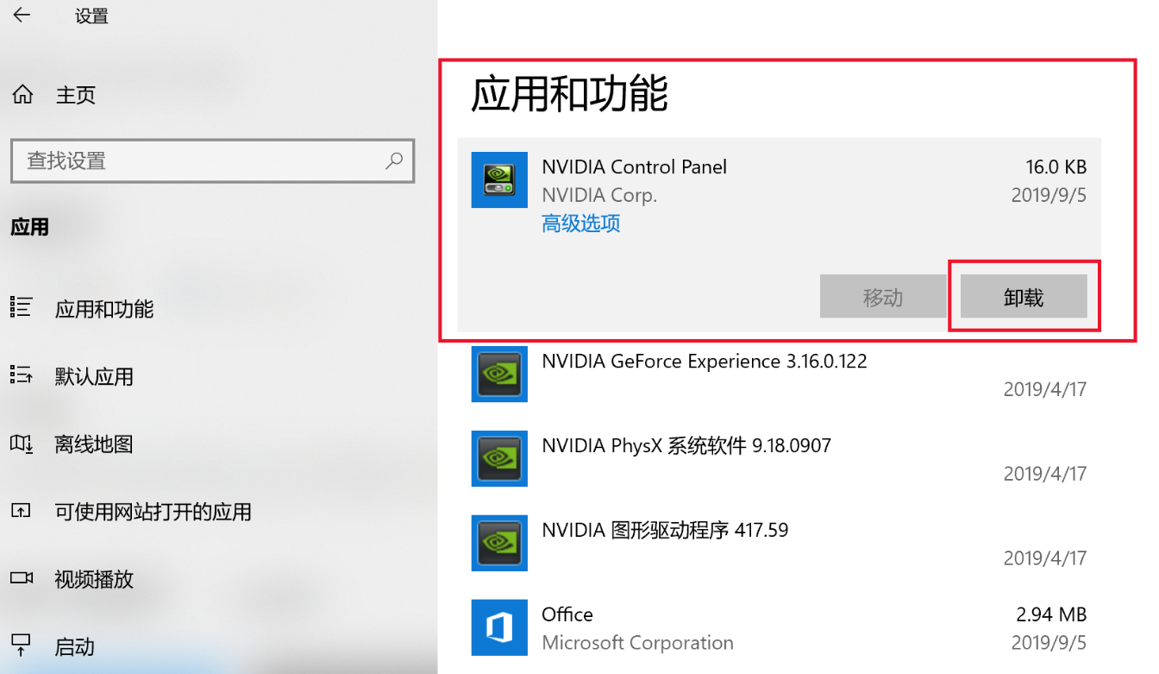Select the Office app entry name
1159x674 pixels.
pos(567,614)
